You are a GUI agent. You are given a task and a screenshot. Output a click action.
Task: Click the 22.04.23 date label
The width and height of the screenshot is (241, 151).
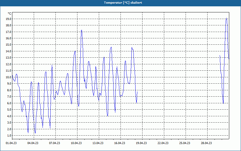coord(163,143)
